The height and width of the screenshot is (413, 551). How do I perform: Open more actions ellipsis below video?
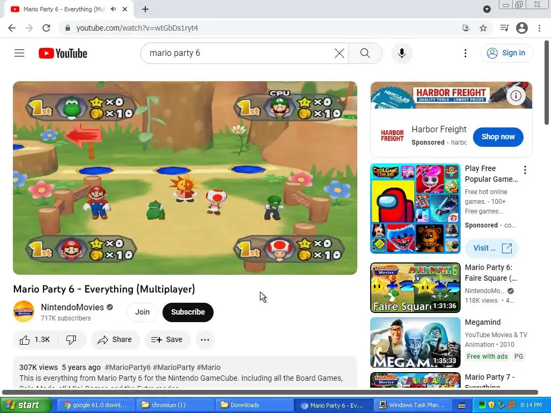tap(205, 340)
